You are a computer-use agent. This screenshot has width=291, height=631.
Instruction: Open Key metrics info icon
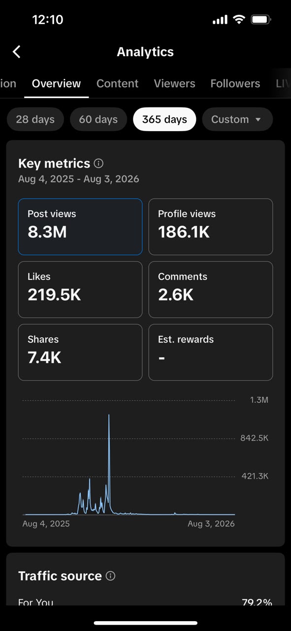coord(99,163)
